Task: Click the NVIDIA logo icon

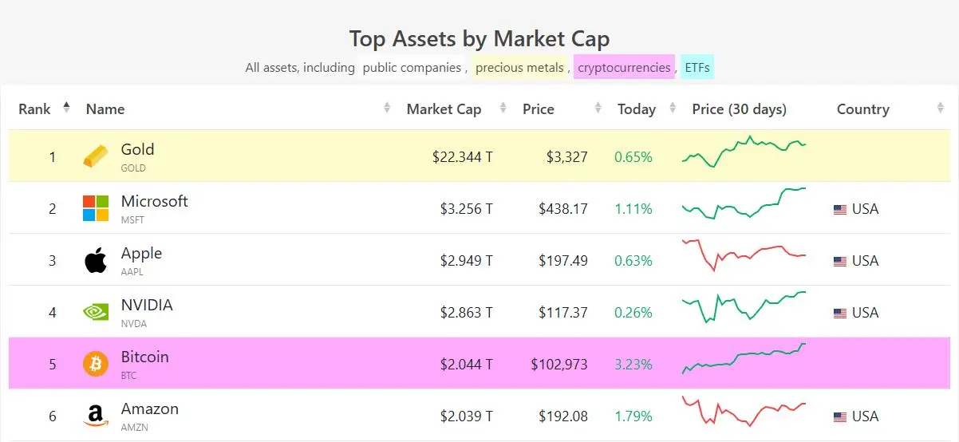Action: [96, 312]
